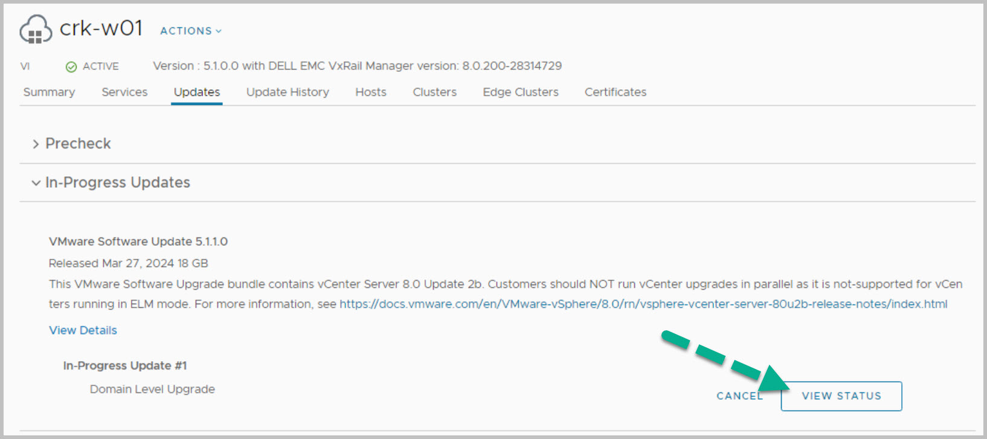Click the Domain Level Upgrade text
The height and width of the screenshot is (439, 987).
coord(152,389)
